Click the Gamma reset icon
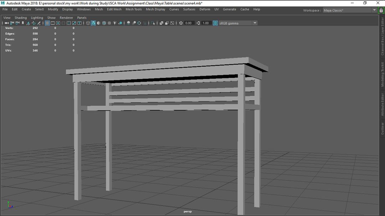The image size is (385, 216). tap(198, 23)
